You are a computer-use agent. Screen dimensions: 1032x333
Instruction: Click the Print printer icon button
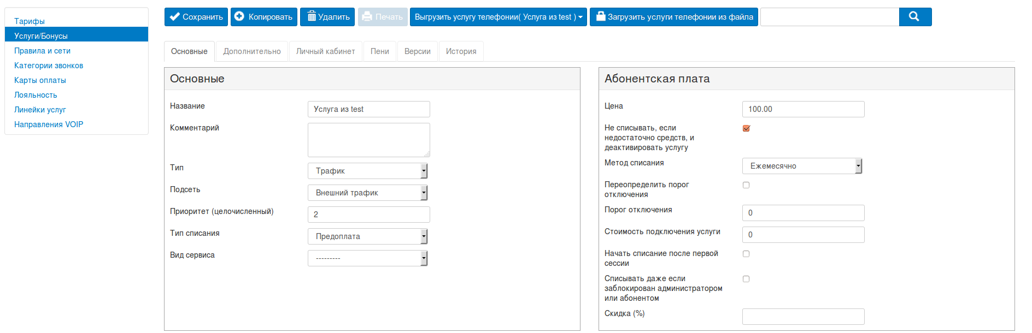tap(382, 17)
